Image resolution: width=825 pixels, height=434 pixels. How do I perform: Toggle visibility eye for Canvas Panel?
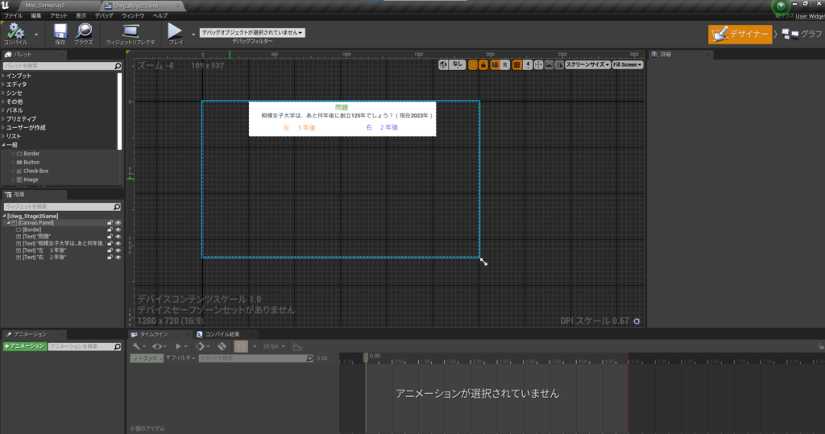click(118, 223)
